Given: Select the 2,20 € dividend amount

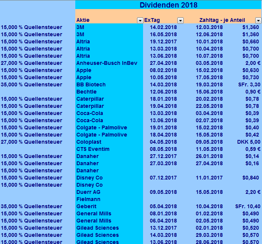Looking at the screenshot, I should 253,192.
